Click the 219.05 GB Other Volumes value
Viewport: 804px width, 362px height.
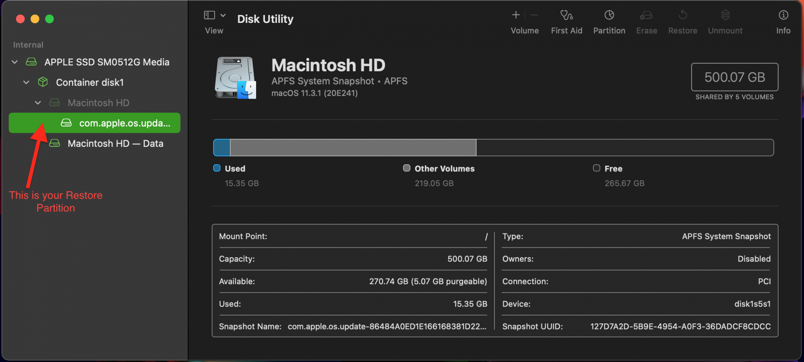(434, 183)
